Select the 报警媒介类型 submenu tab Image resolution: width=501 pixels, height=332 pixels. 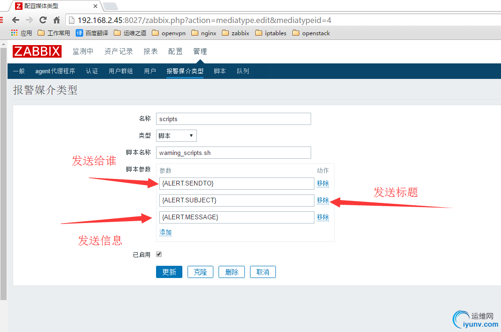click(x=185, y=71)
